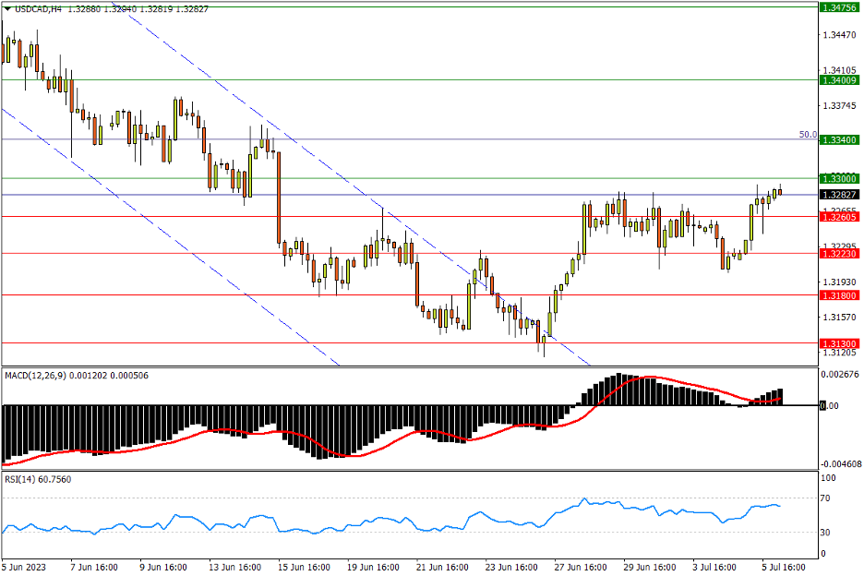Click the chart menu triangle beside USDCAD,H4

coord(7,9)
